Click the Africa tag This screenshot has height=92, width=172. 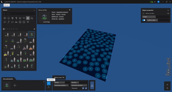click(x=53, y=15)
